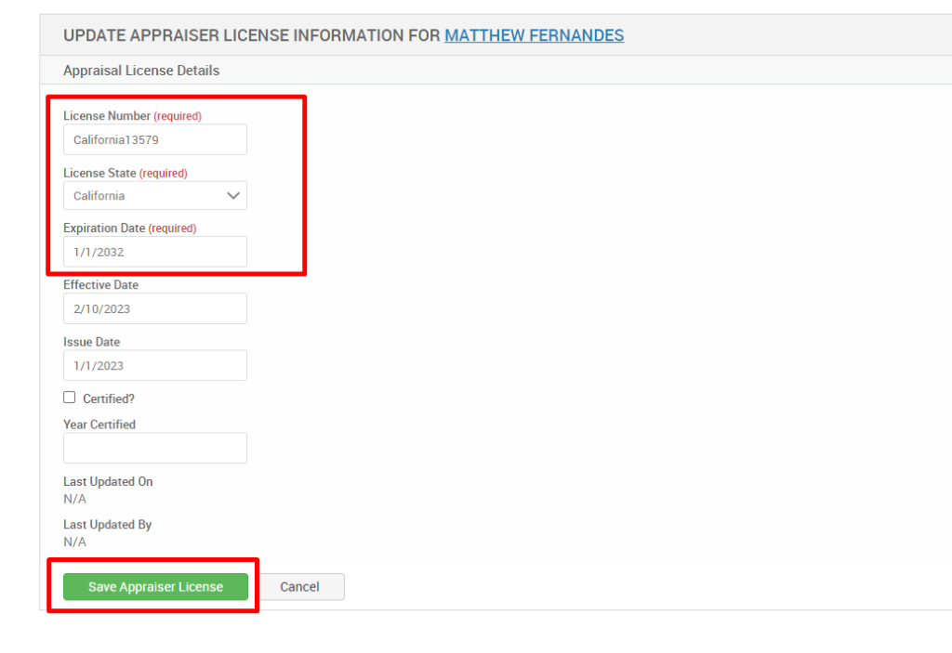952x653 pixels.
Task: Open the License State dropdown
Action: (154, 195)
